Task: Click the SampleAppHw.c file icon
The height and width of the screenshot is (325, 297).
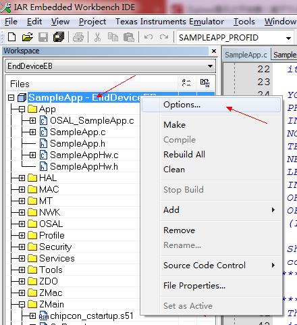Action: pyautogui.click(x=43, y=155)
